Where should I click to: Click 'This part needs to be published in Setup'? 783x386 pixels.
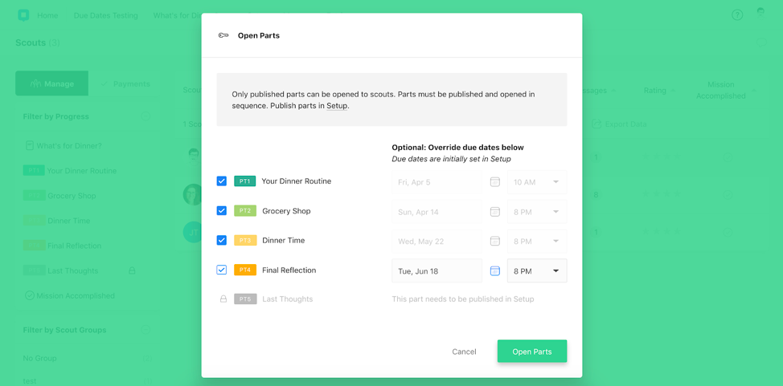pos(463,299)
